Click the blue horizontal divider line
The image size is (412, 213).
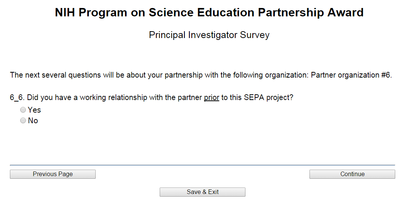202,165
